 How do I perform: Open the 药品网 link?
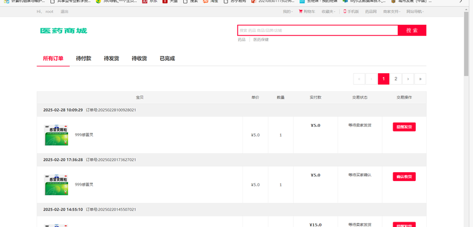point(371,12)
